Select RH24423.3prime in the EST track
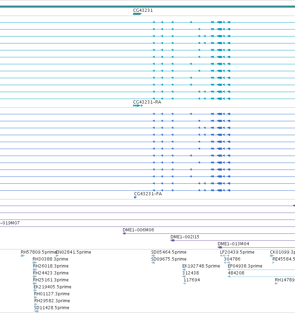 51,273
